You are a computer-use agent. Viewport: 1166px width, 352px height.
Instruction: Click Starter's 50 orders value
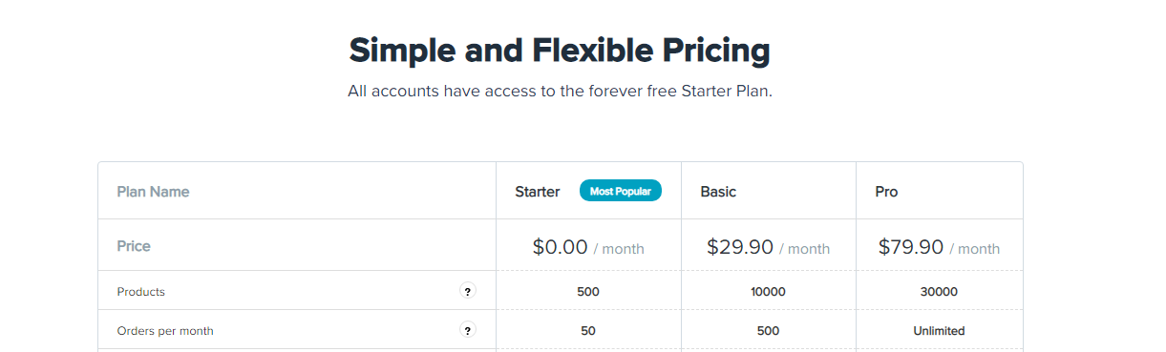588,331
